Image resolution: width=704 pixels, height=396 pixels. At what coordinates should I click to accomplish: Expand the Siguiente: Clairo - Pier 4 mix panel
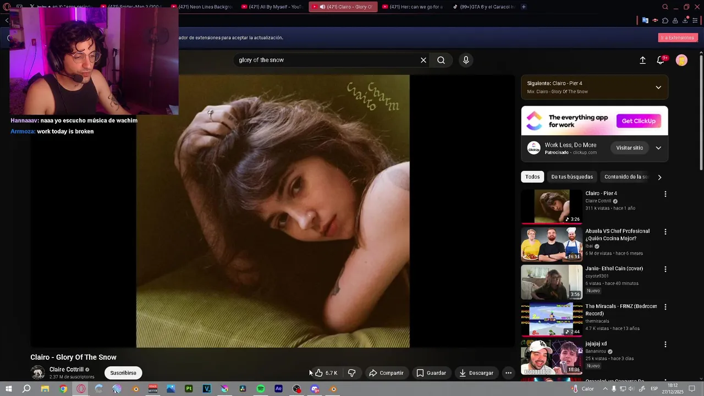pyautogui.click(x=658, y=87)
